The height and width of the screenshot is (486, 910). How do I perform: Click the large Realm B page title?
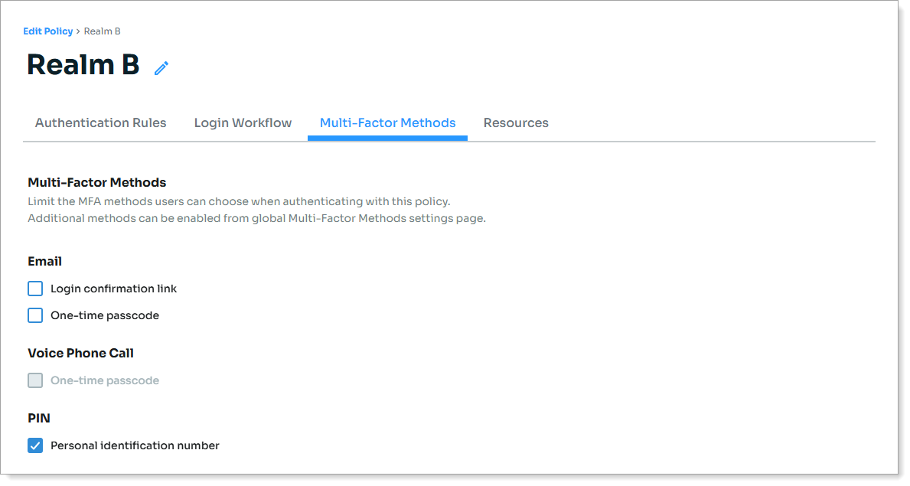pyautogui.click(x=83, y=65)
